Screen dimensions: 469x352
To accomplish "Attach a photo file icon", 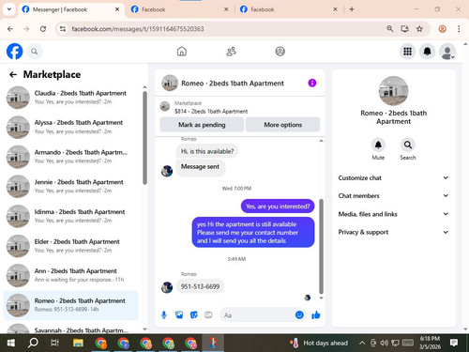I will (x=179, y=315).
